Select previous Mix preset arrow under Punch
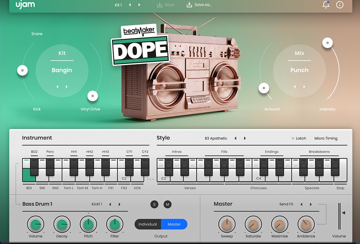 coord(295,87)
